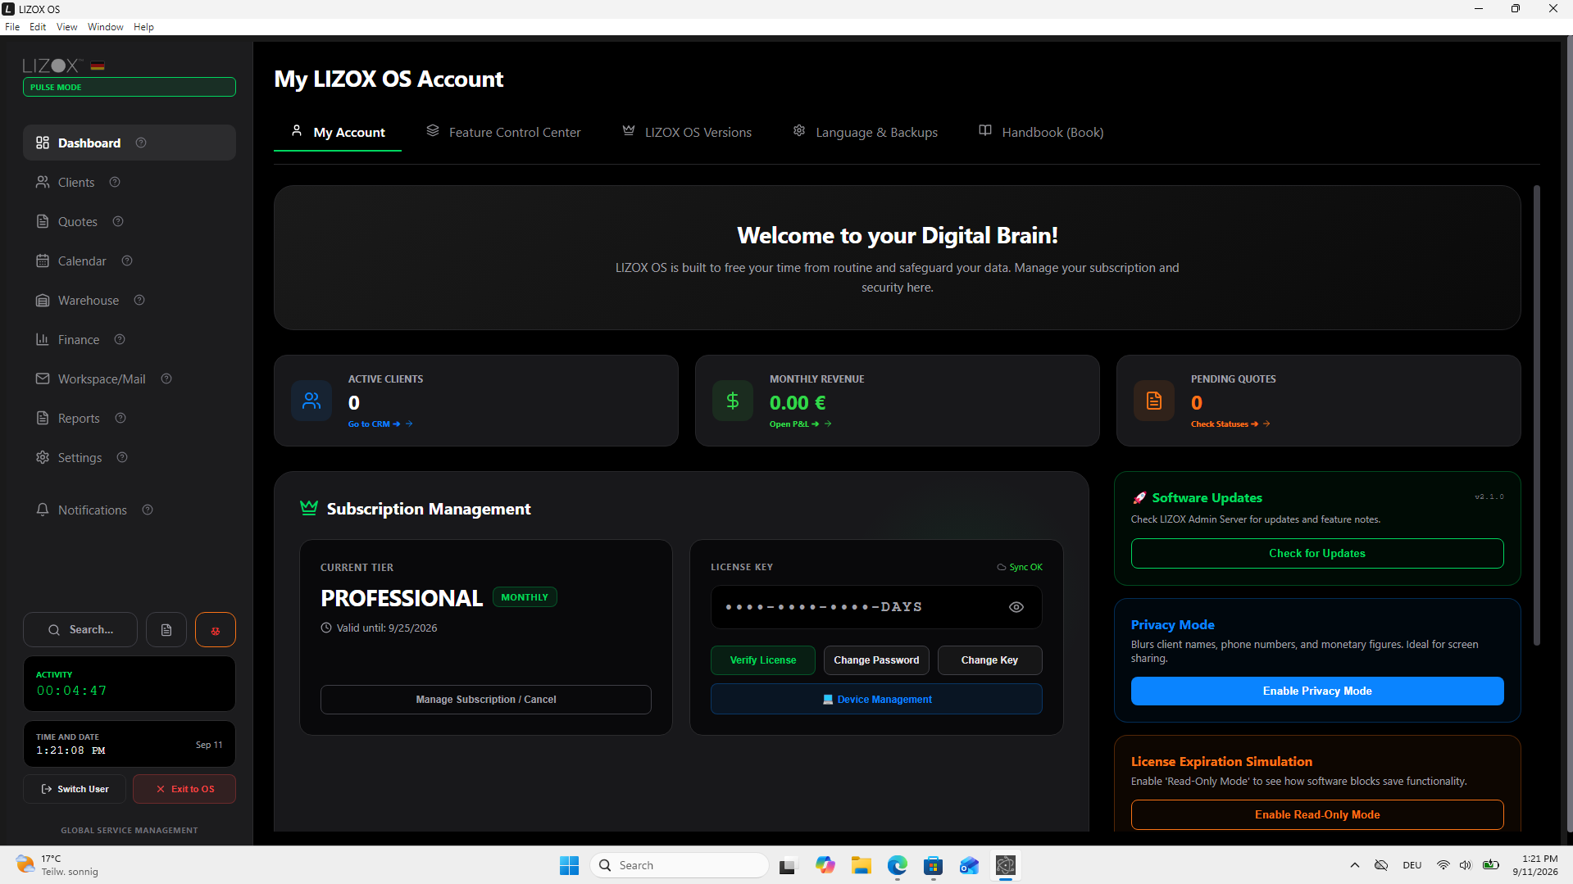The image size is (1573, 884).
Task: Click the page vertical scrollbar
Action: (1537, 415)
